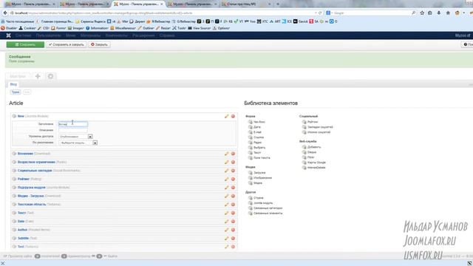Delete the Рейтинг element row
This screenshot has width=473, height=266.
(233, 179)
